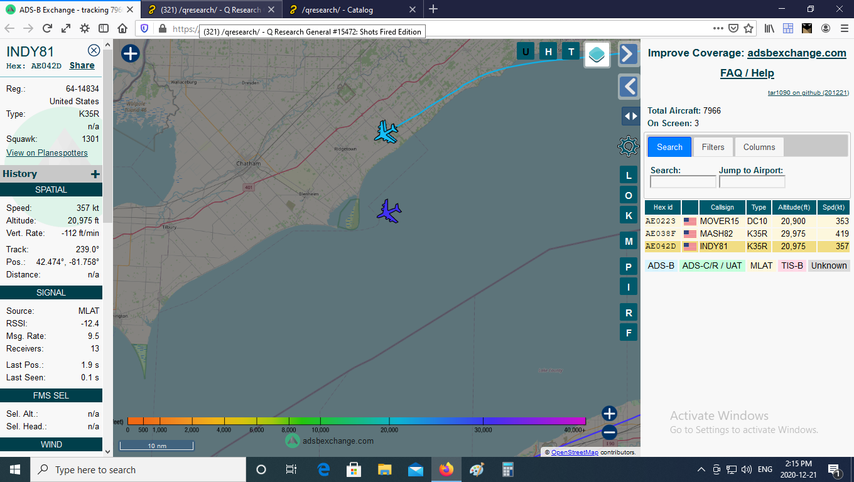Toggle the I map option button

[x=629, y=287]
